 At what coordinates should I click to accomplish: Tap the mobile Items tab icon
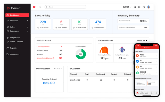tap(152, 93)
